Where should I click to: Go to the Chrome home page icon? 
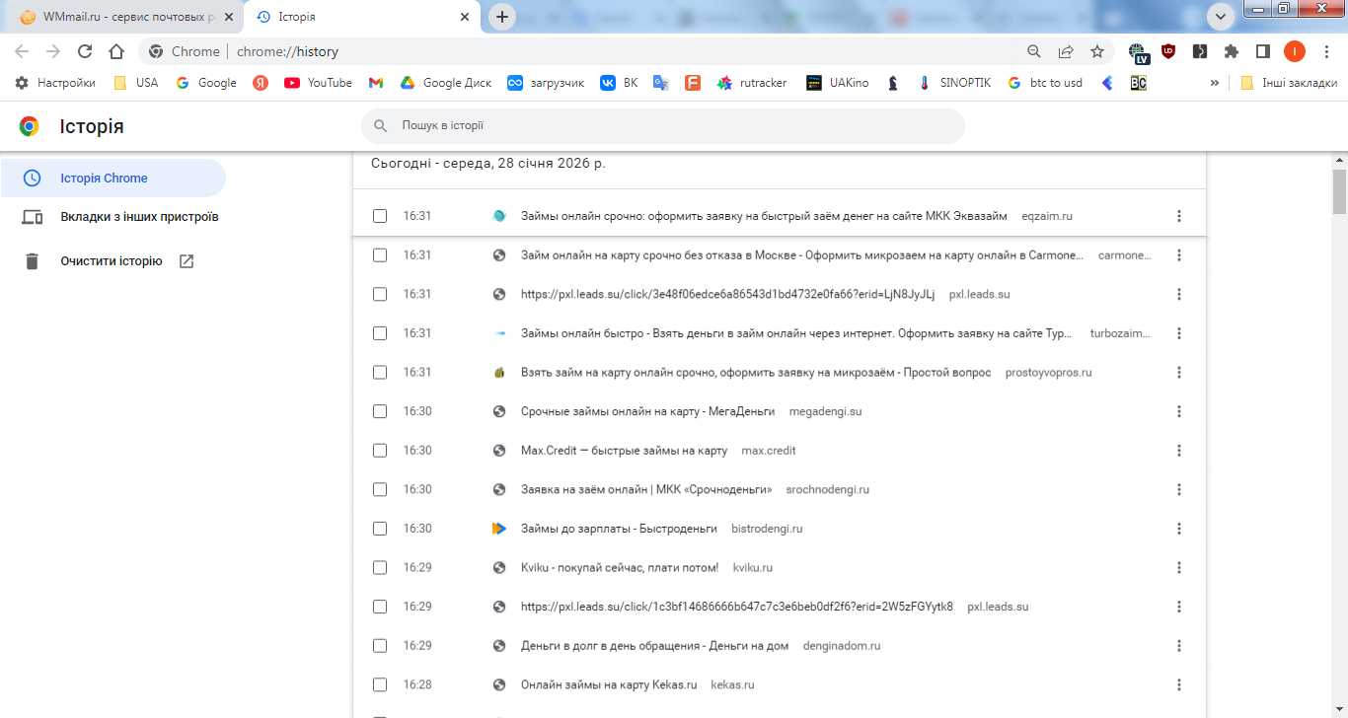pyautogui.click(x=116, y=51)
